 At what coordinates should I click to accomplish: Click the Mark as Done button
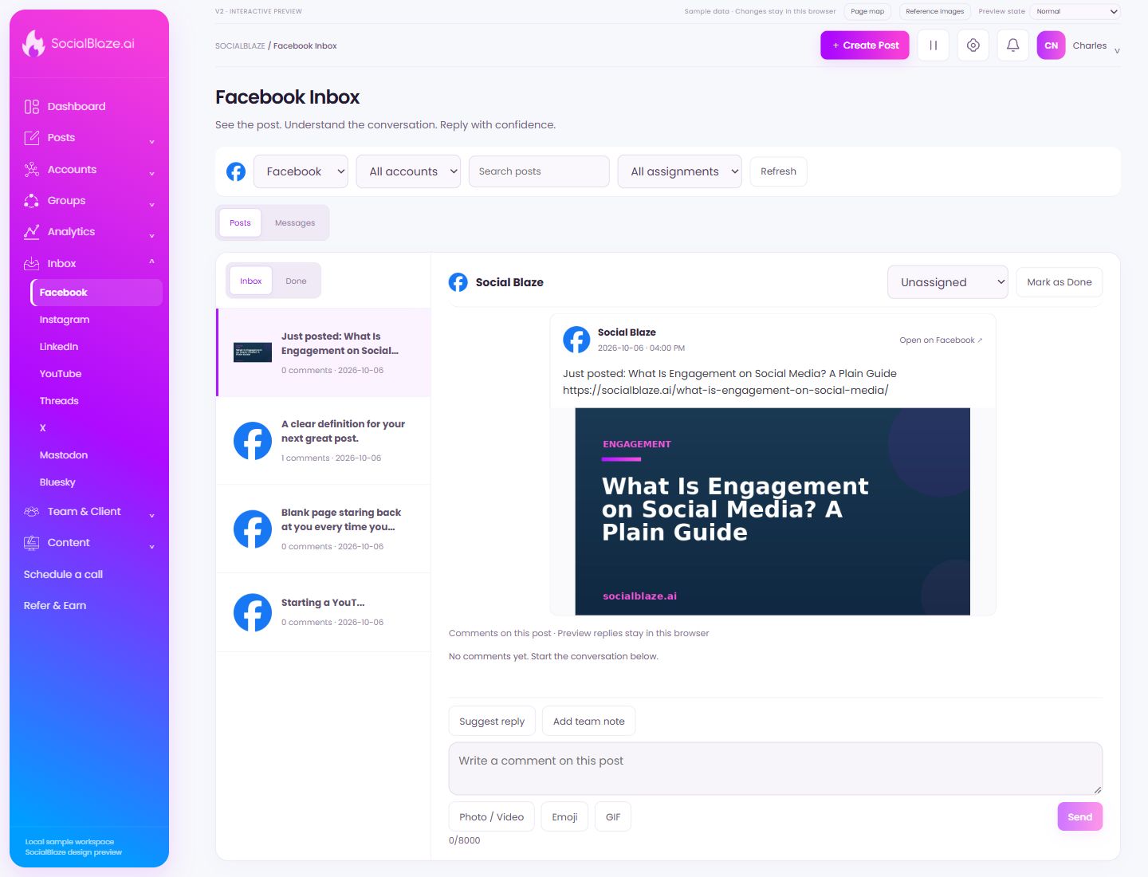coord(1060,282)
